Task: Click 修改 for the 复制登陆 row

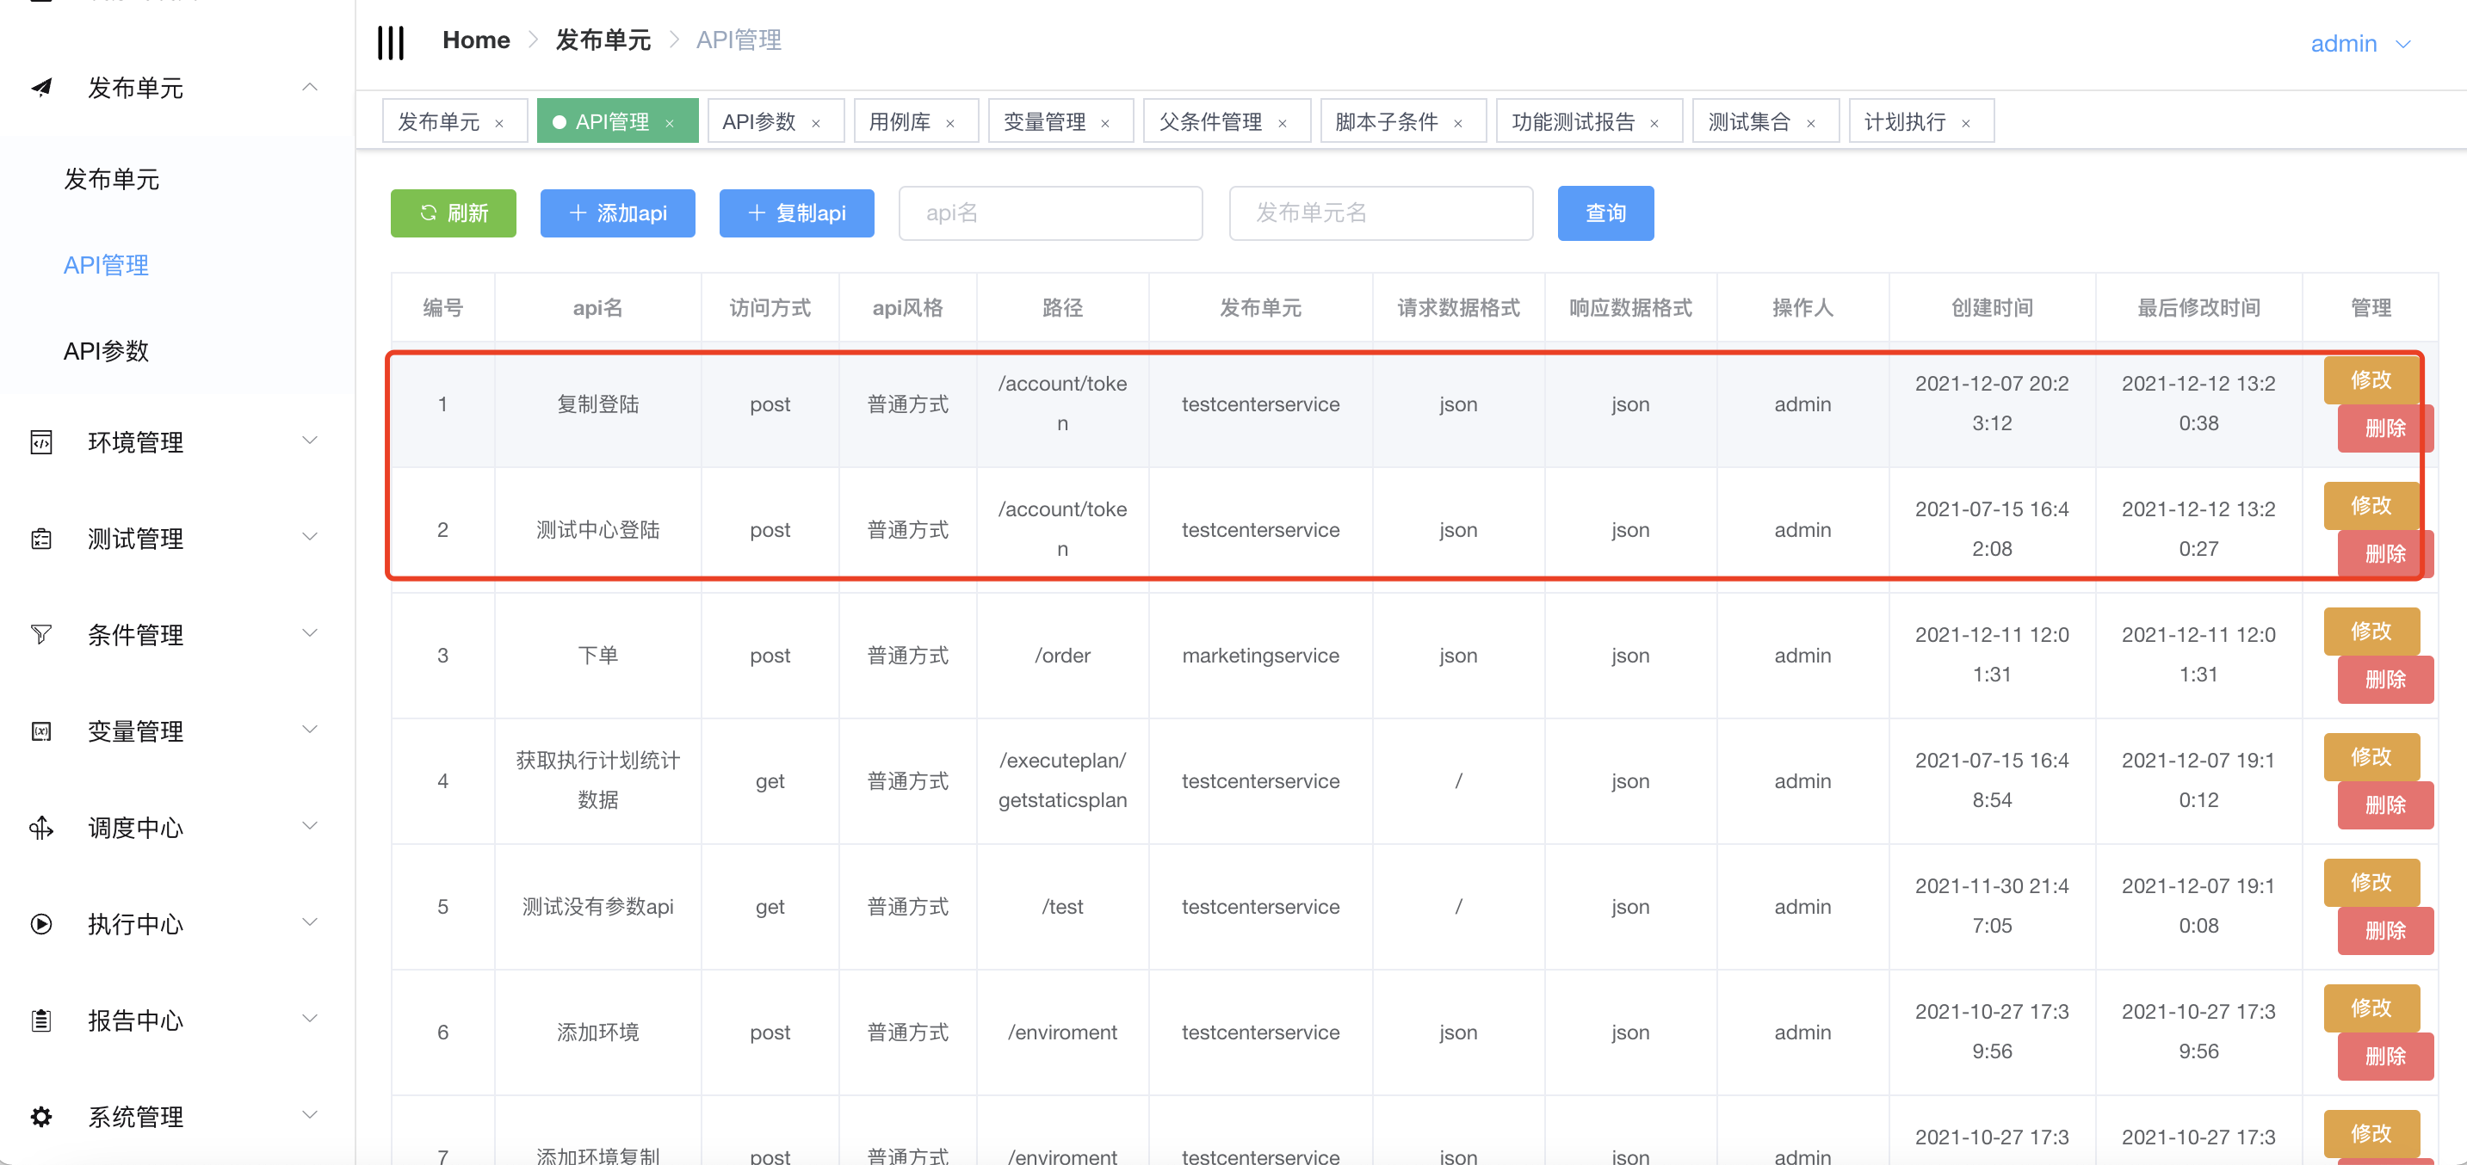Action: pyautogui.click(x=2371, y=380)
